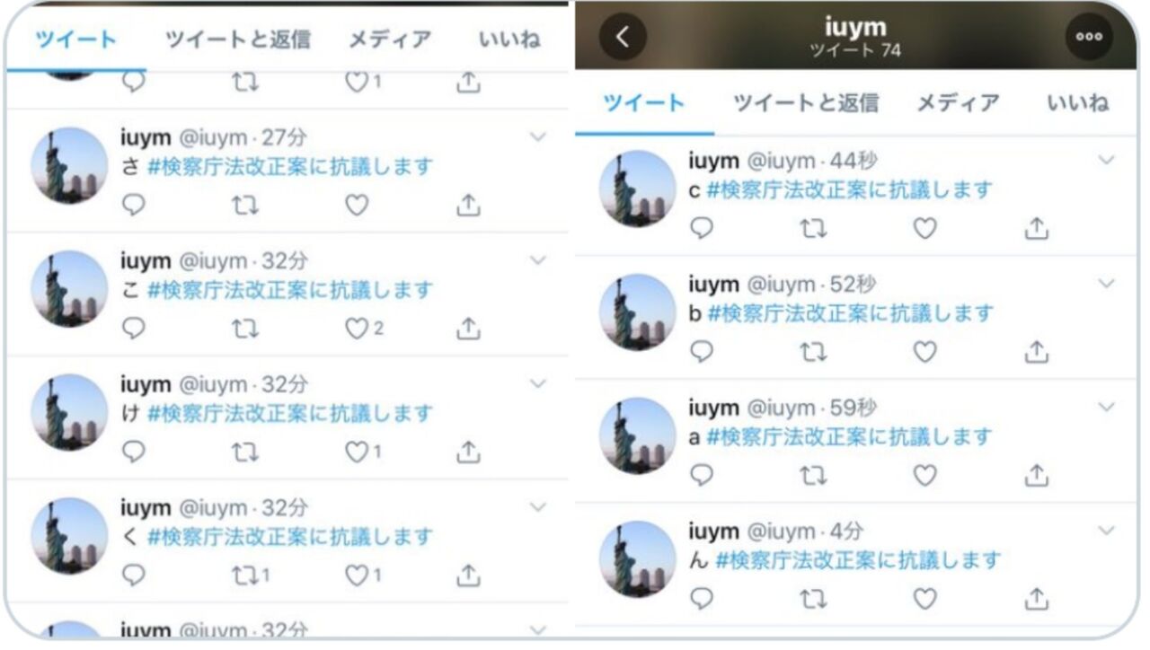Image resolution: width=1150 pixels, height=650 pixels.
Task: Like the tweet starting with こ with 2 likes
Action: pyautogui.click(x=365, y=329)
